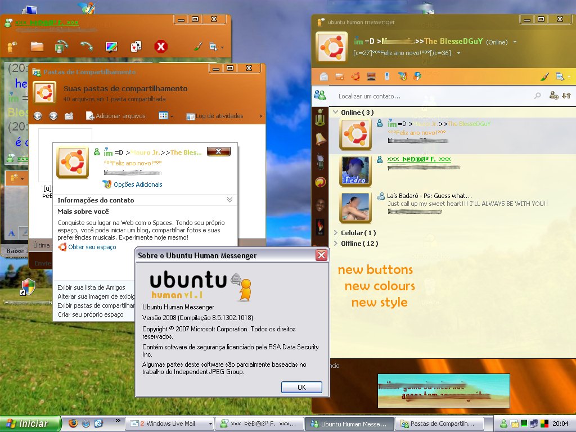576x432 pixels.
Task: Open the mobile phone tab in messenger sidebar
Action: [320, 161]
